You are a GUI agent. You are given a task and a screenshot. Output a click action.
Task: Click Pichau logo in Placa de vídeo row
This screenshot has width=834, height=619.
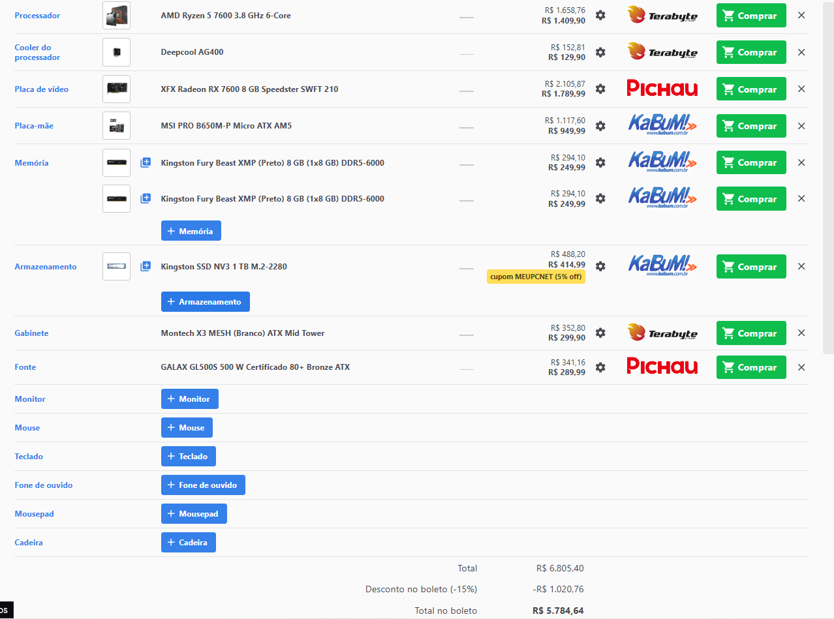point(662,88)
